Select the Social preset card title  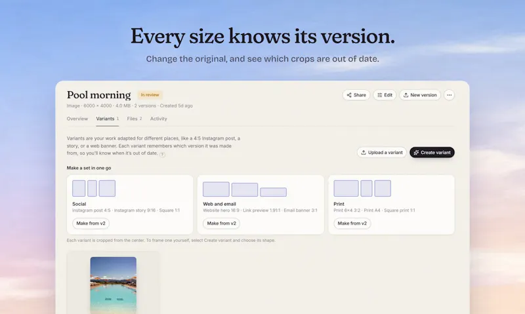79,204
